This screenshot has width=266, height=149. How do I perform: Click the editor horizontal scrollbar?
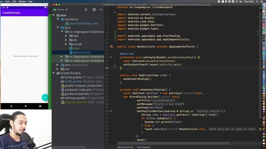point(173,144)
